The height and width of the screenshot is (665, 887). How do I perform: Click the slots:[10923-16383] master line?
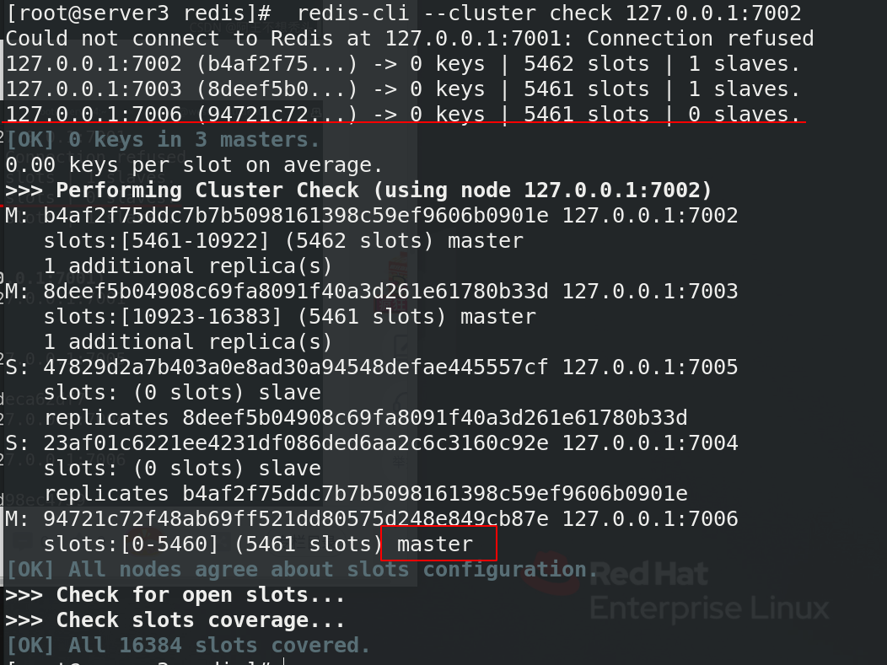click(290, 317)
